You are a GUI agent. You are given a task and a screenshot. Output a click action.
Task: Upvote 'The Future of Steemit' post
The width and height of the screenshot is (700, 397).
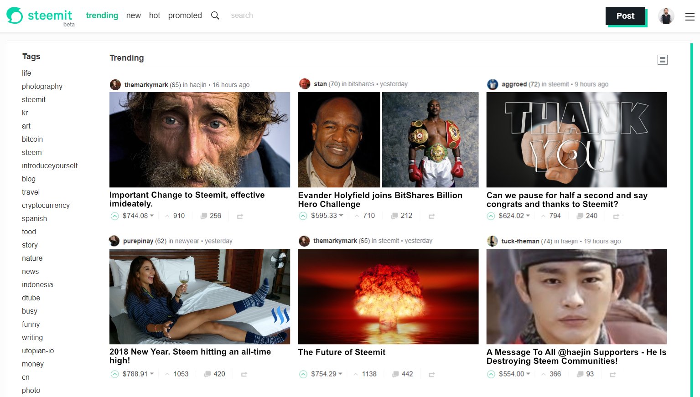[x=303, y=374]
